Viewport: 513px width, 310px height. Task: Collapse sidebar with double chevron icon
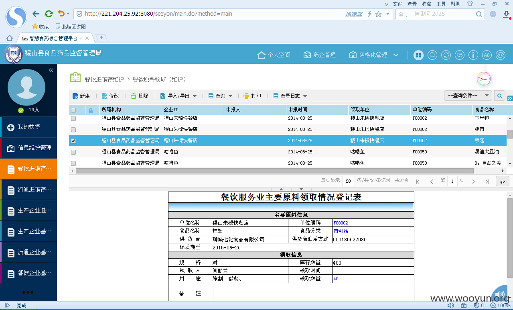click(x=51, y=70)
